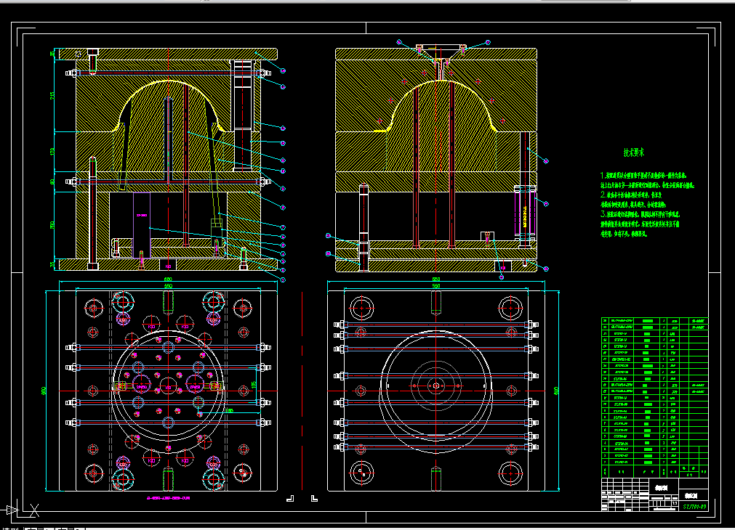Pick the 120 vertical dimension on section view

tap(52, 151)
